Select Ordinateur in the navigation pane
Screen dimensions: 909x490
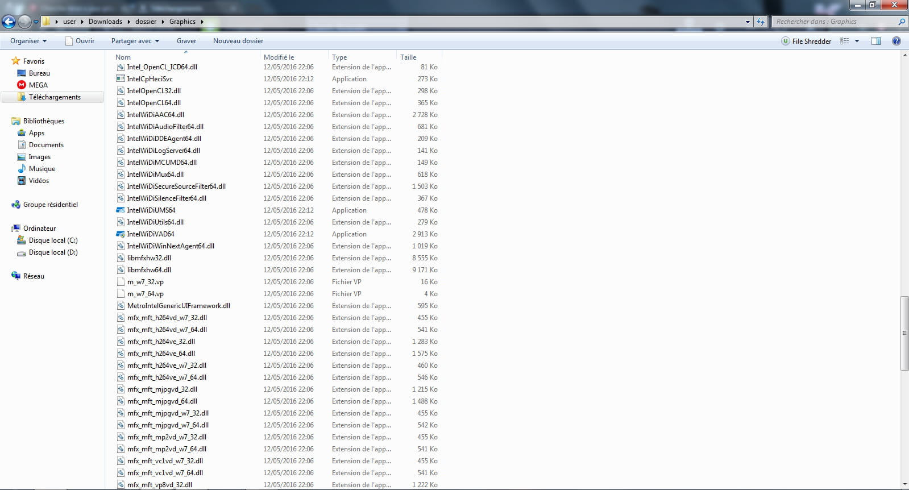click(x=39, y=228)
